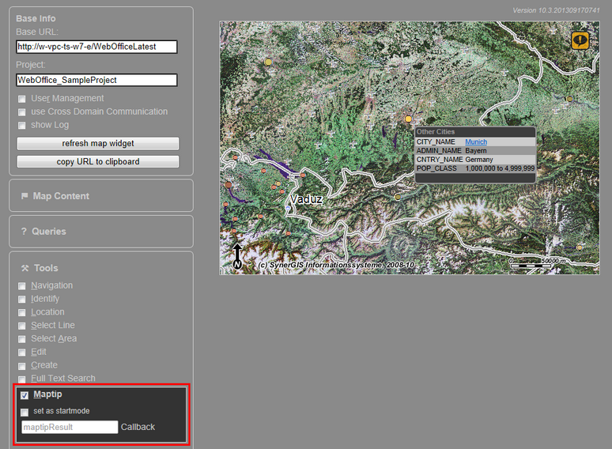
Task: Click the version number text
Action: (x=556, y=10)
